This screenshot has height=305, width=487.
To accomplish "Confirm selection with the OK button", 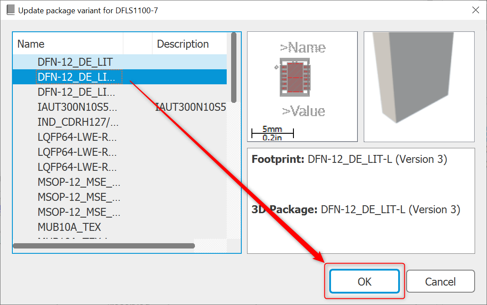I will [364, 281].
